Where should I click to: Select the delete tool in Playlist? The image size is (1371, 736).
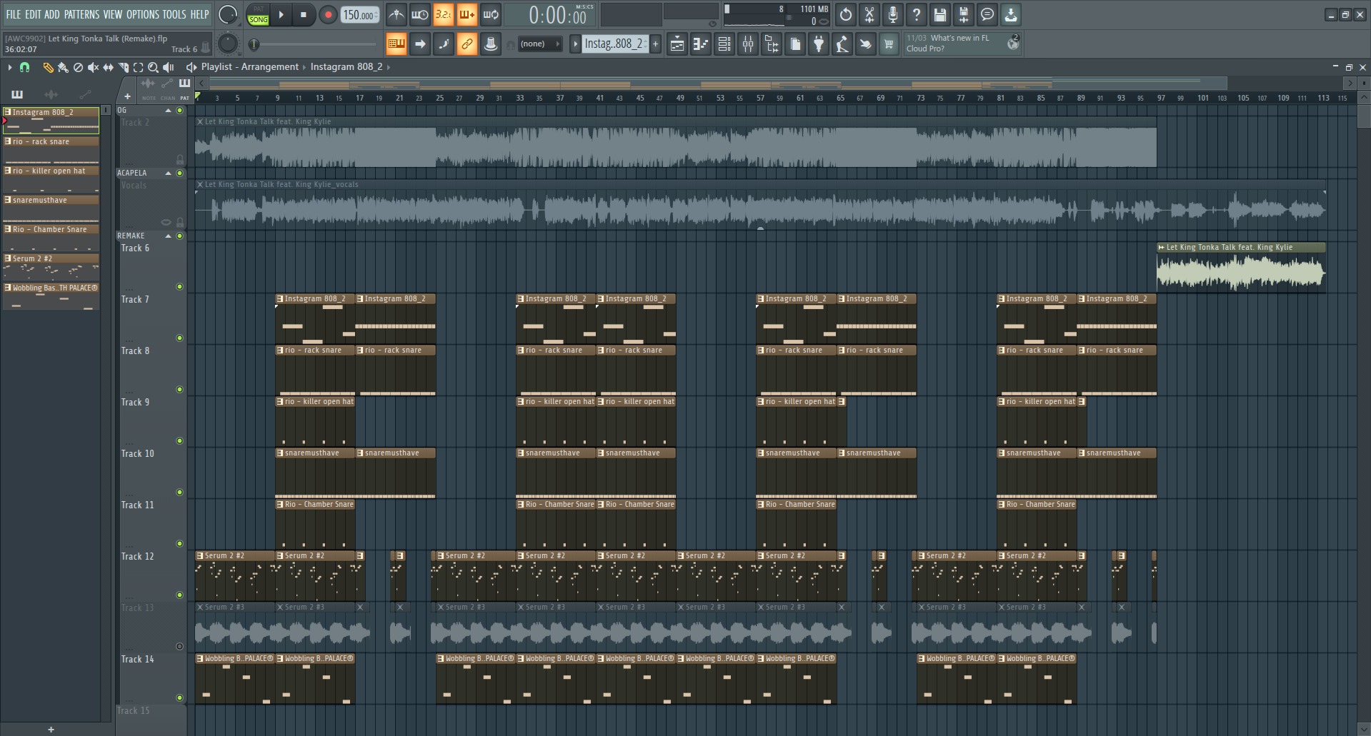click(x=78, y=67)
